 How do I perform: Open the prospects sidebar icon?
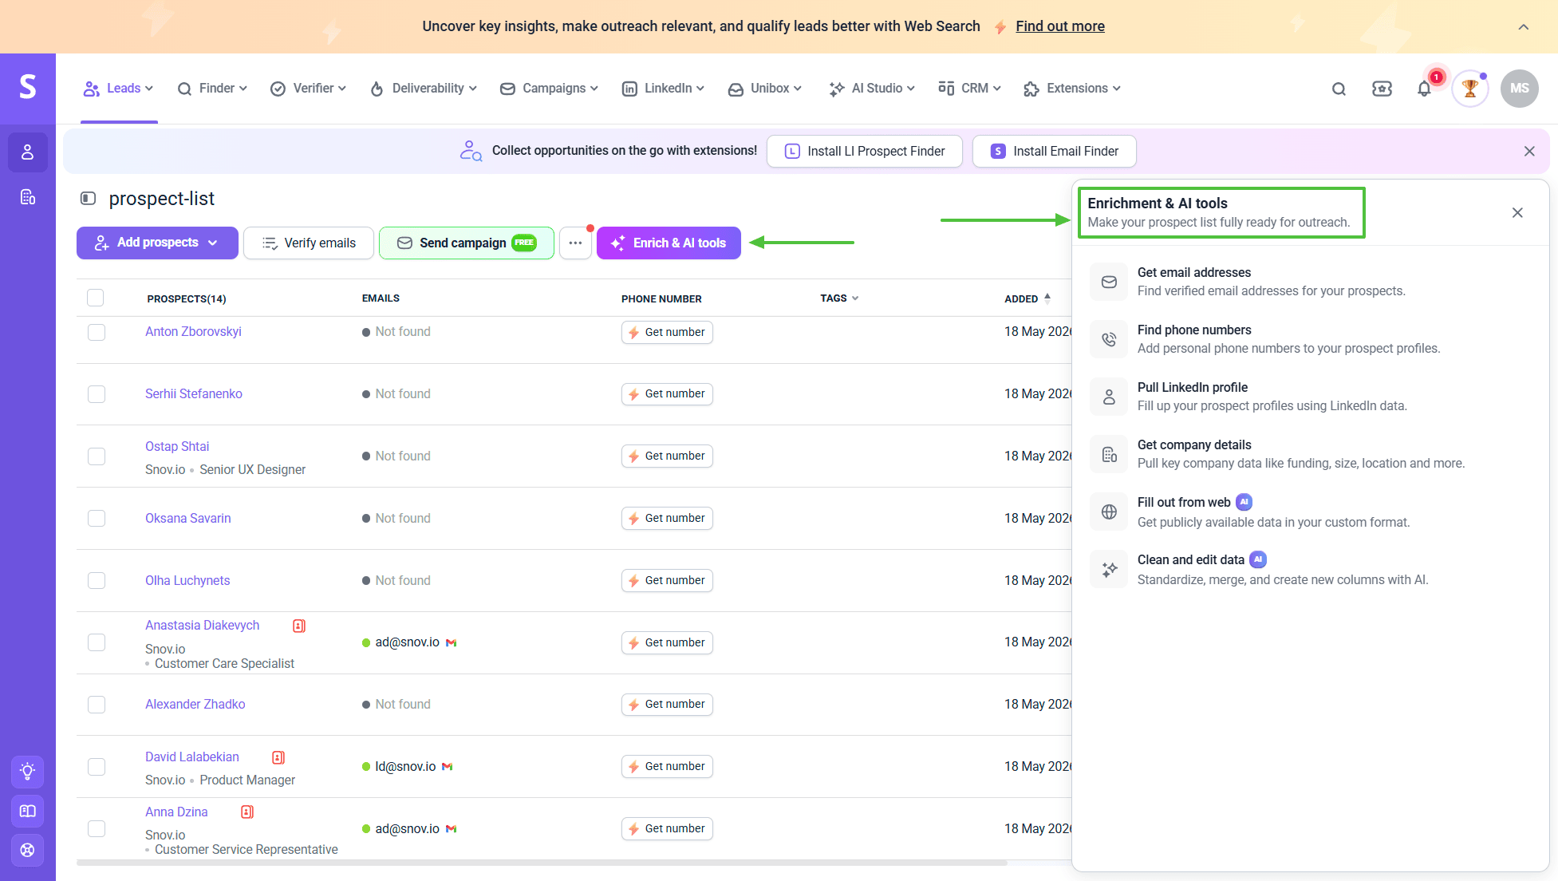click(x=28, y=152)
